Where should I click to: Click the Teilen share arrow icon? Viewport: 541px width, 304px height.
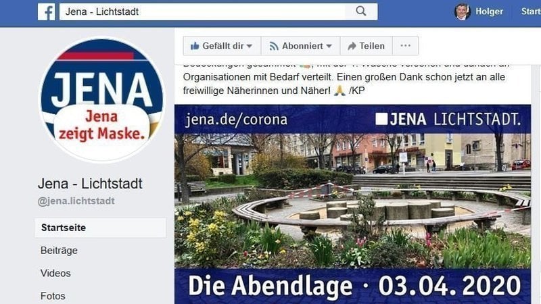coord(352,46)
